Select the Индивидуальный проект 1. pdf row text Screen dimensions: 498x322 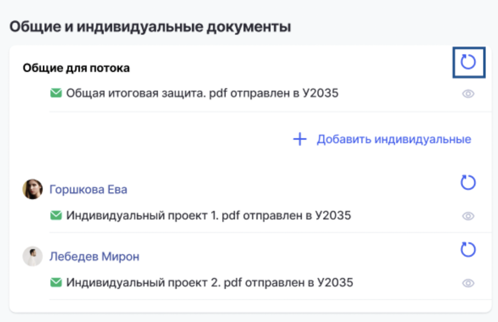tap(209, 216)
